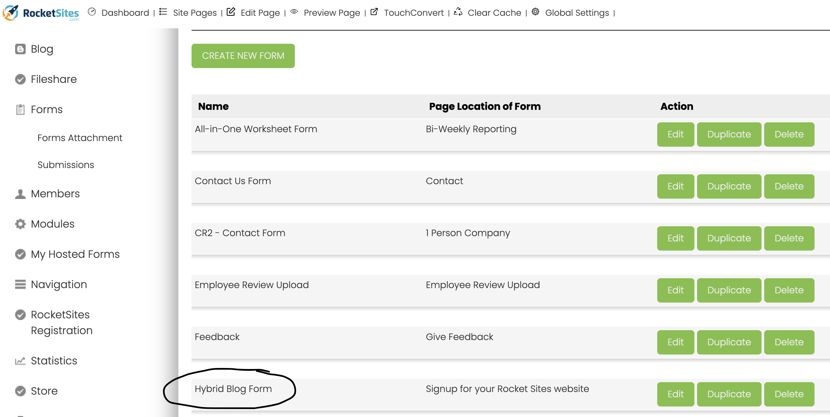Click the Statistics chart icon

(x=20, y=361)
